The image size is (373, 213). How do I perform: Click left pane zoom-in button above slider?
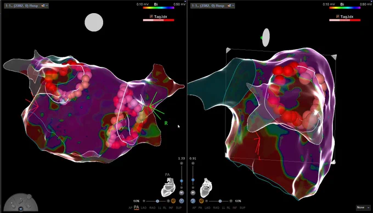pyautogui.click(x=182, y=163)
